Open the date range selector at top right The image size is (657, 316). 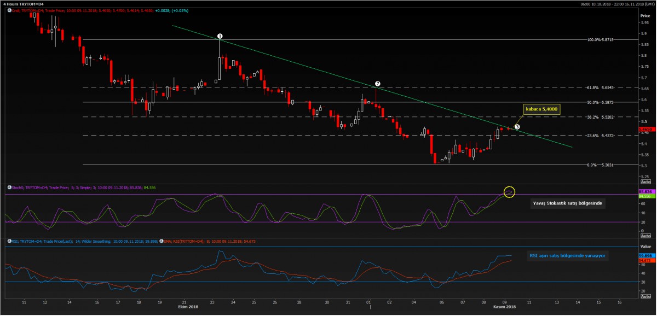(617, 4)
